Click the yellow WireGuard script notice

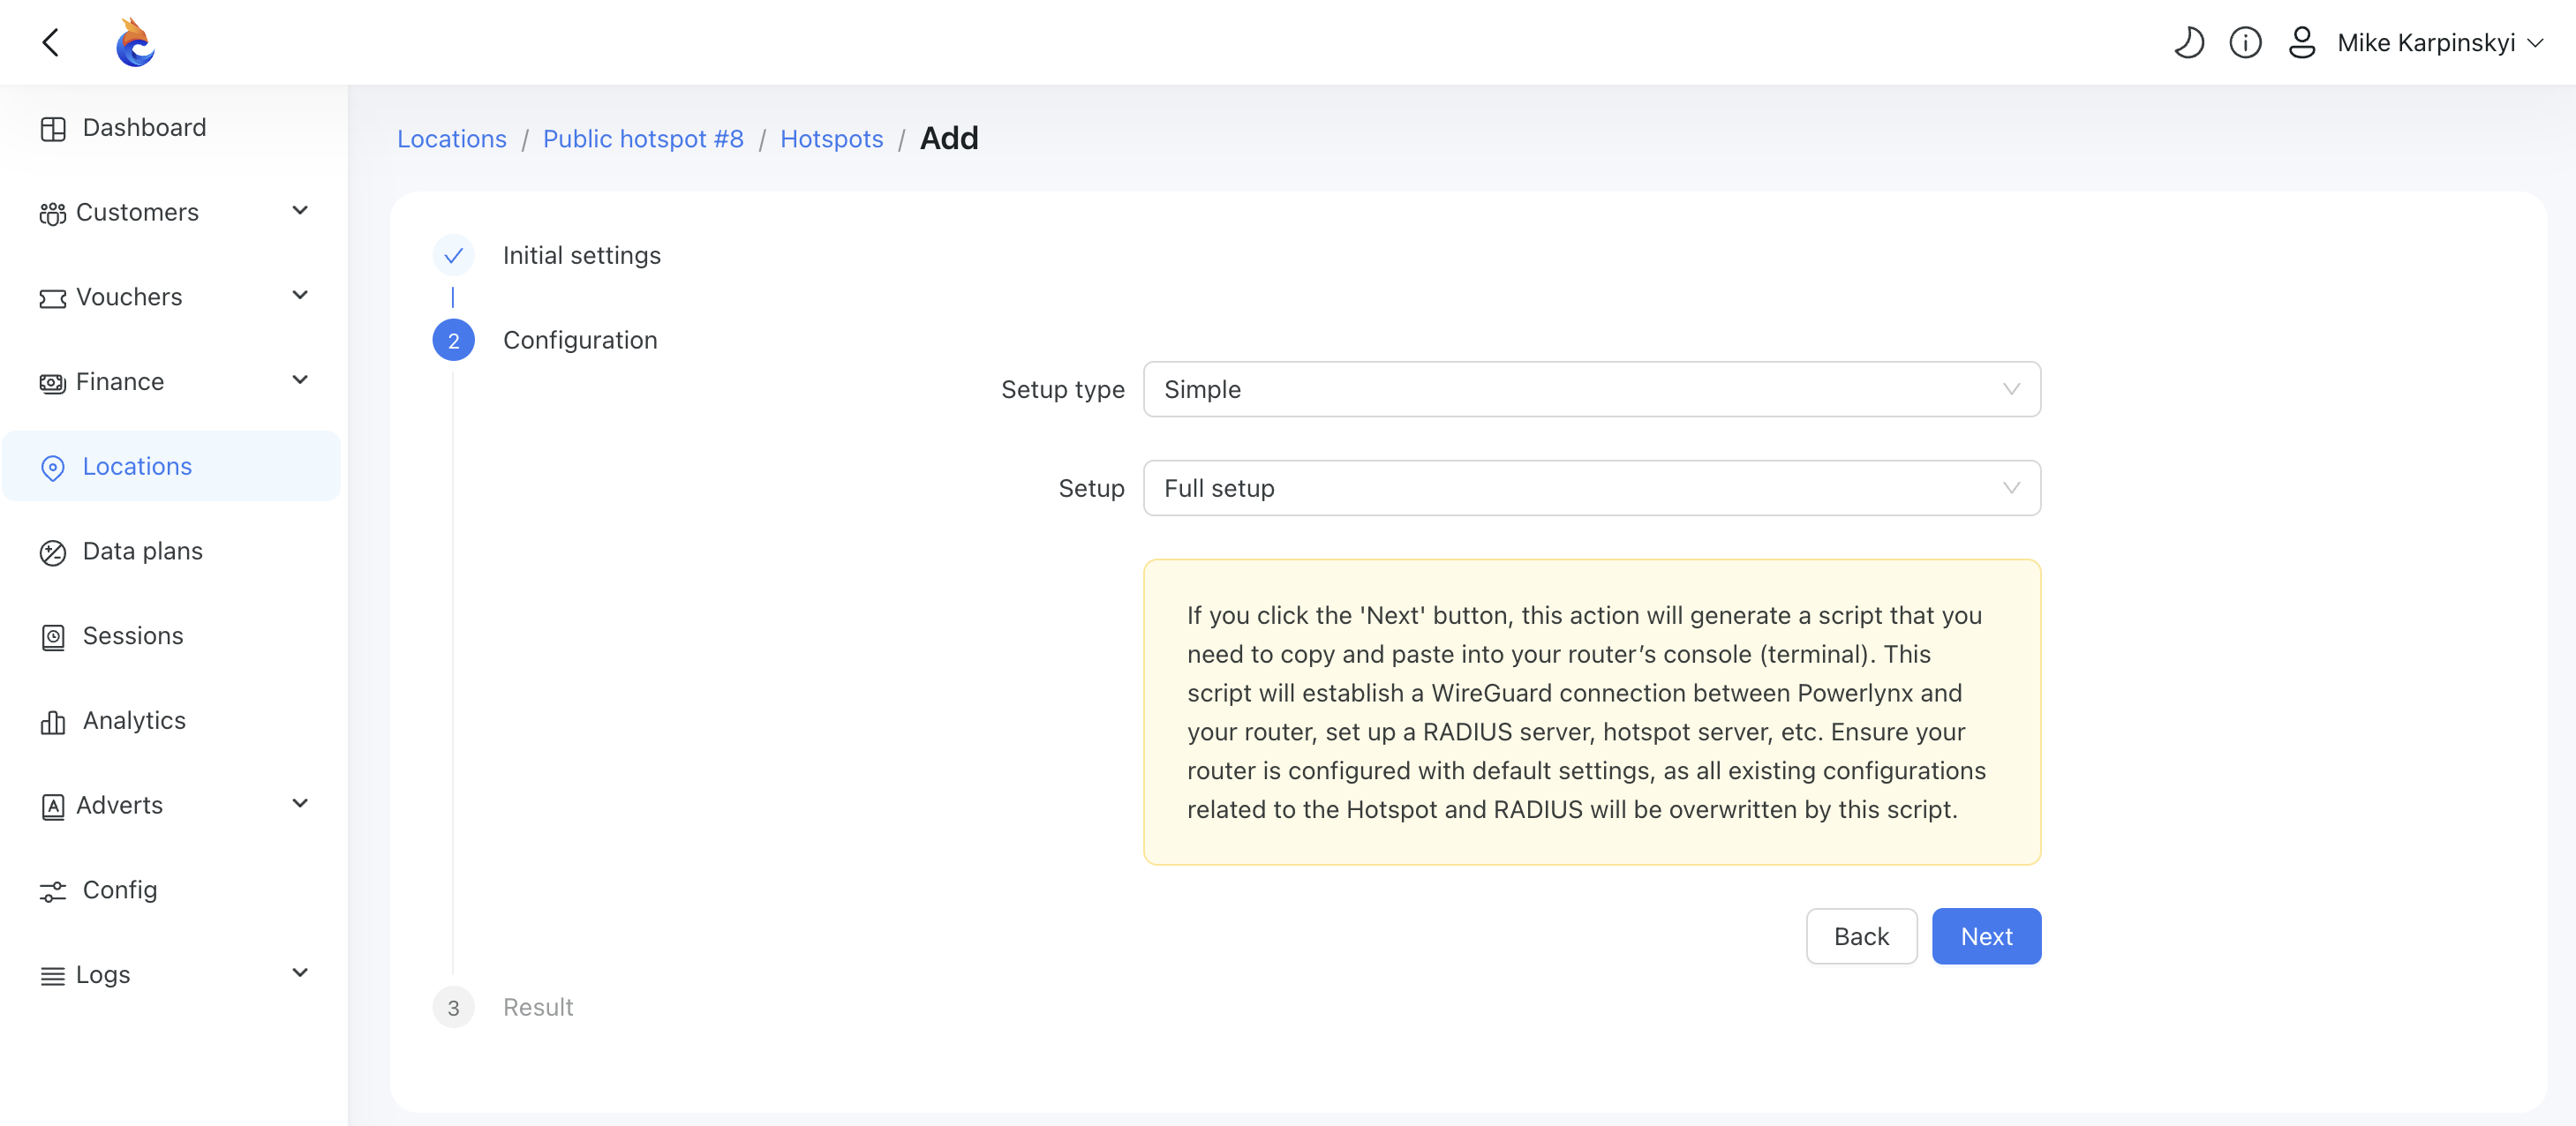click(1591, 711)
